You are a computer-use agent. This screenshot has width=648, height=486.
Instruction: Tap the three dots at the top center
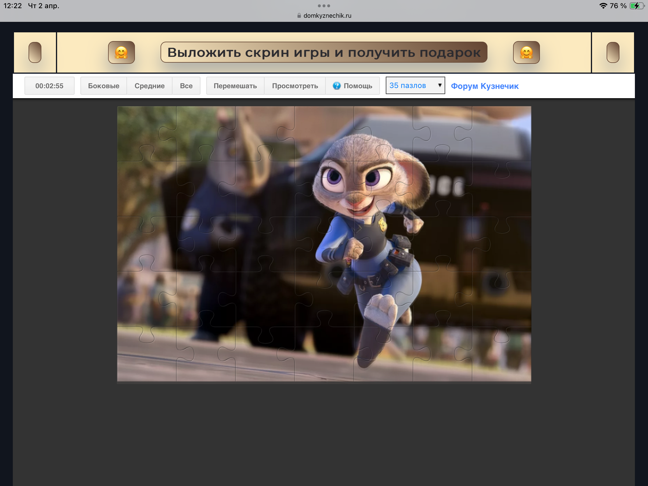324,6
